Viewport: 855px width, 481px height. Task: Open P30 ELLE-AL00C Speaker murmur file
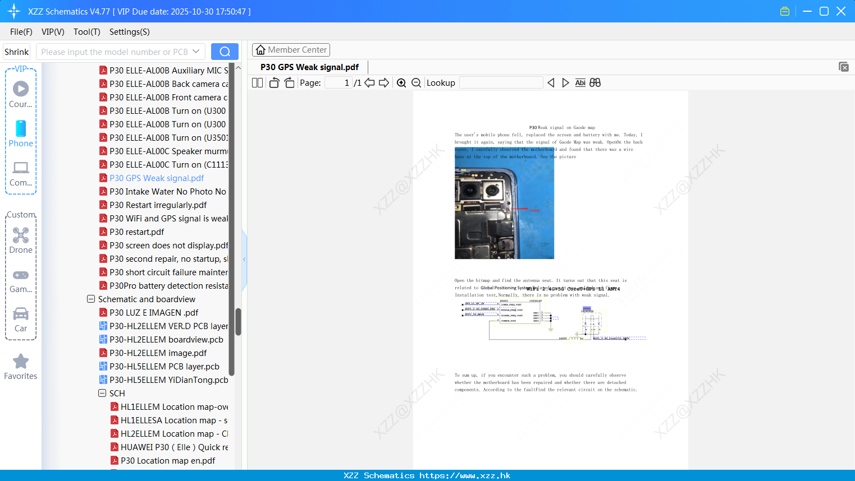163,151
